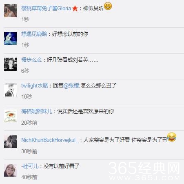Open 裙步么么's black-and-white avatar
This screenshot has width=184, height=184.
[x=10, y=64]
